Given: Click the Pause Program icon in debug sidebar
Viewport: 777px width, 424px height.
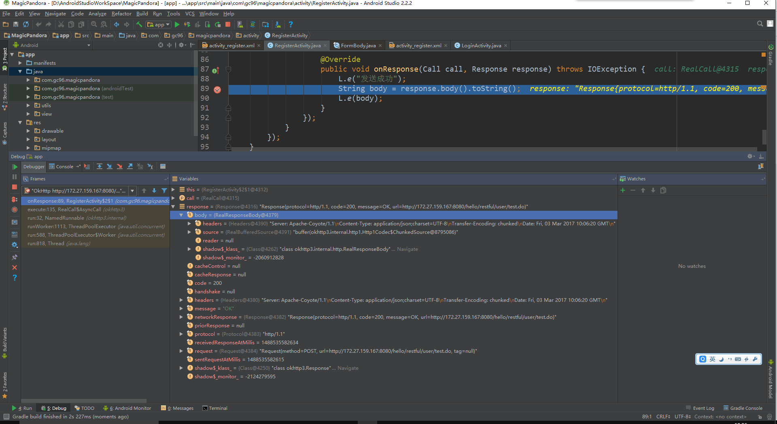Looking at the screenshot, I should tap(15, 177).
